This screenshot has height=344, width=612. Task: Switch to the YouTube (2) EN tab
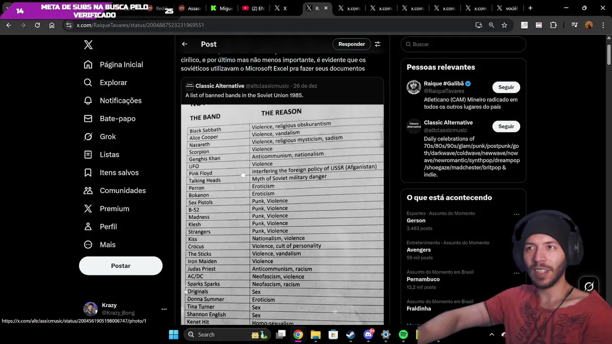pyautogui.click(x=253, y=8)
